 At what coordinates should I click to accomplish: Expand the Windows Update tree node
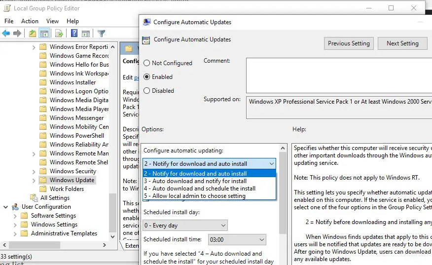point(34,181)
